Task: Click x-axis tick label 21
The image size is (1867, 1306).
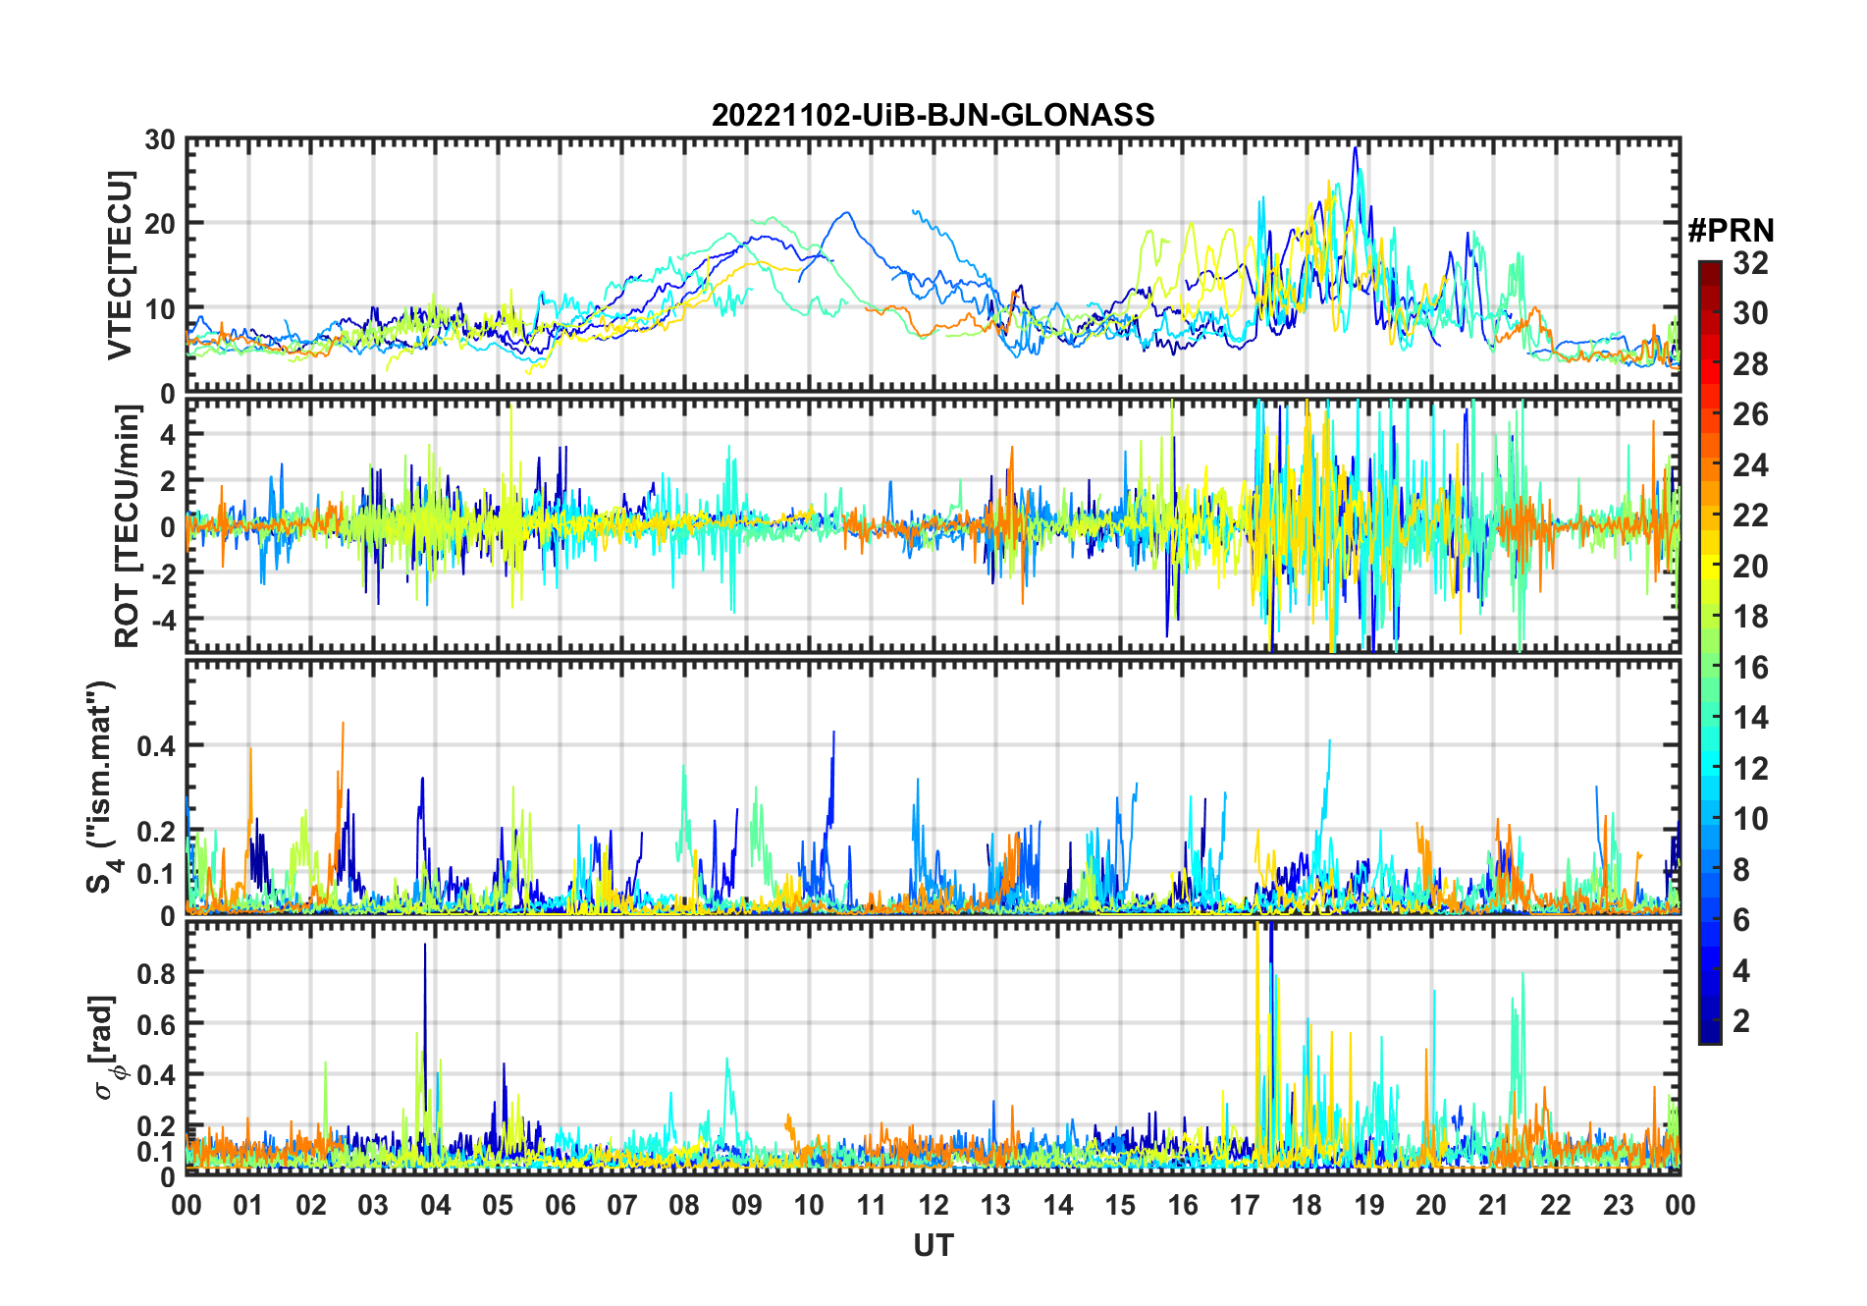Action: click(1493, 1205)
